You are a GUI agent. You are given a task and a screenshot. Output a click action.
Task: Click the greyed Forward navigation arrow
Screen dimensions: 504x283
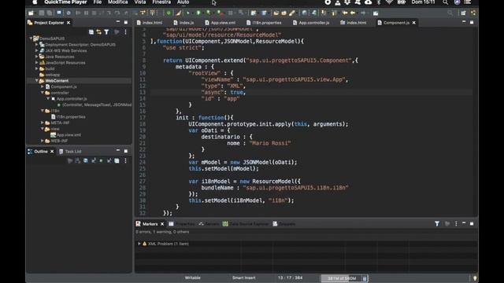click(362, 13)
